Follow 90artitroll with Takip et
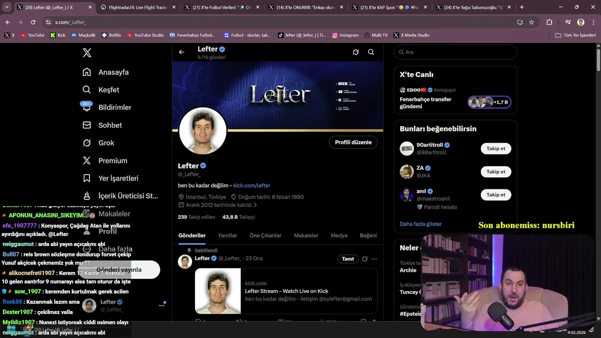 [x=496, y=148]
